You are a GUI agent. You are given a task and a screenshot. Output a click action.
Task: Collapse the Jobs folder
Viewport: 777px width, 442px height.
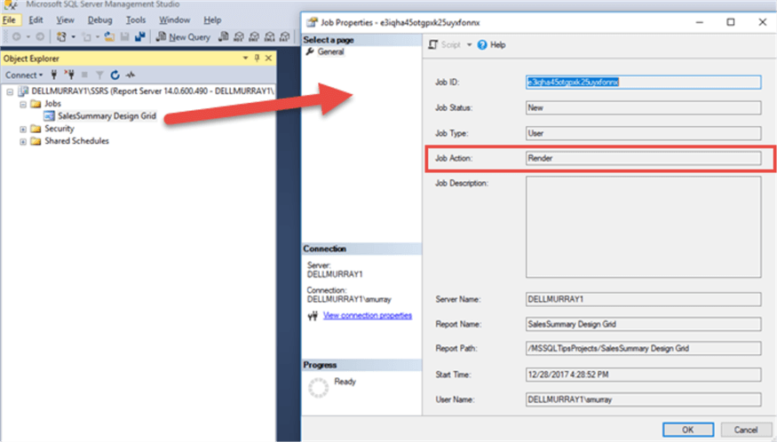(x=23, y=104)
